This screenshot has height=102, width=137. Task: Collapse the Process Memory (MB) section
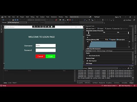click(86, 40)
